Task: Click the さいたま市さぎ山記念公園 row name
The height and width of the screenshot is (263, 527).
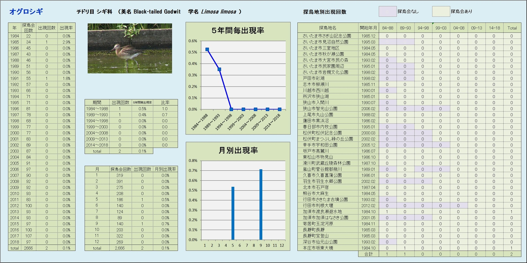Action: pyautogui.click(x=327, y=36)
